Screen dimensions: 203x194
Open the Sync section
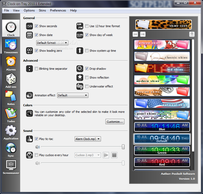click(x=11, y=149)
